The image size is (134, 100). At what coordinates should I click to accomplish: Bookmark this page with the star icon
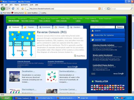pyautogui.click(x=102, y=9)
